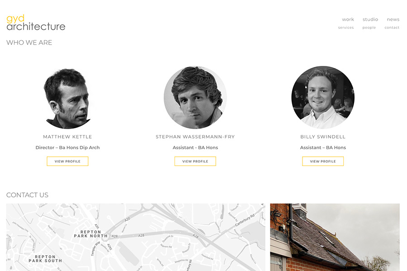Open the studio menu item

(370, 19)
